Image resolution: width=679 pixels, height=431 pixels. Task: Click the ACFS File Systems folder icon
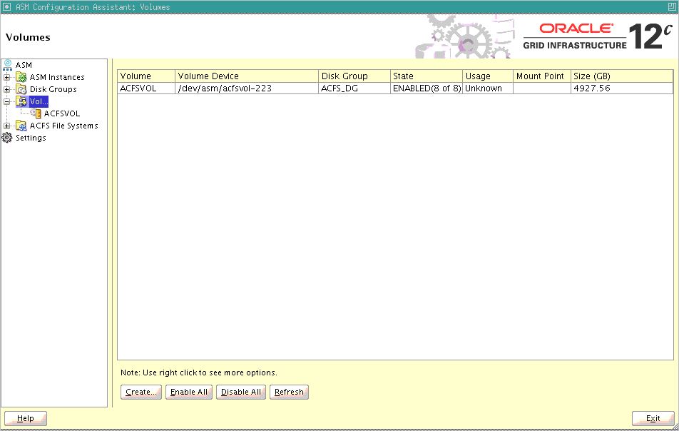pyautogui.click(x=21, y=126)
